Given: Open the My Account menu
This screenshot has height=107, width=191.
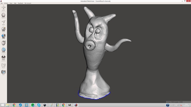Looking at the screenshot, I should click(28, 3).
